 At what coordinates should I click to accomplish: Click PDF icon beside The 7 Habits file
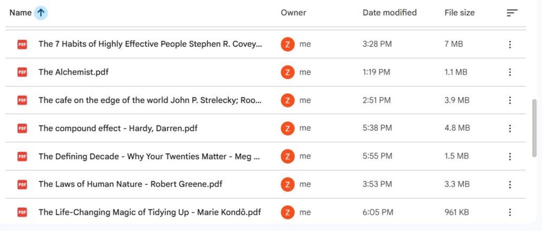(22, 44)
